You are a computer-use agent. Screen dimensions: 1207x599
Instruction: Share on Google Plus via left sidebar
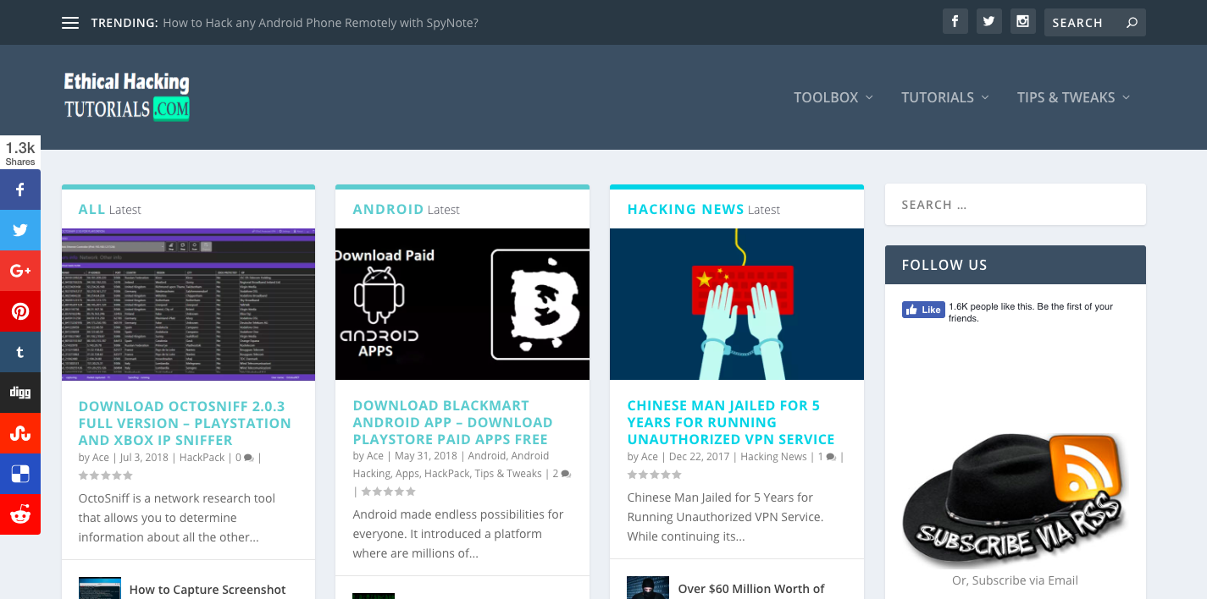click(20, 271)
